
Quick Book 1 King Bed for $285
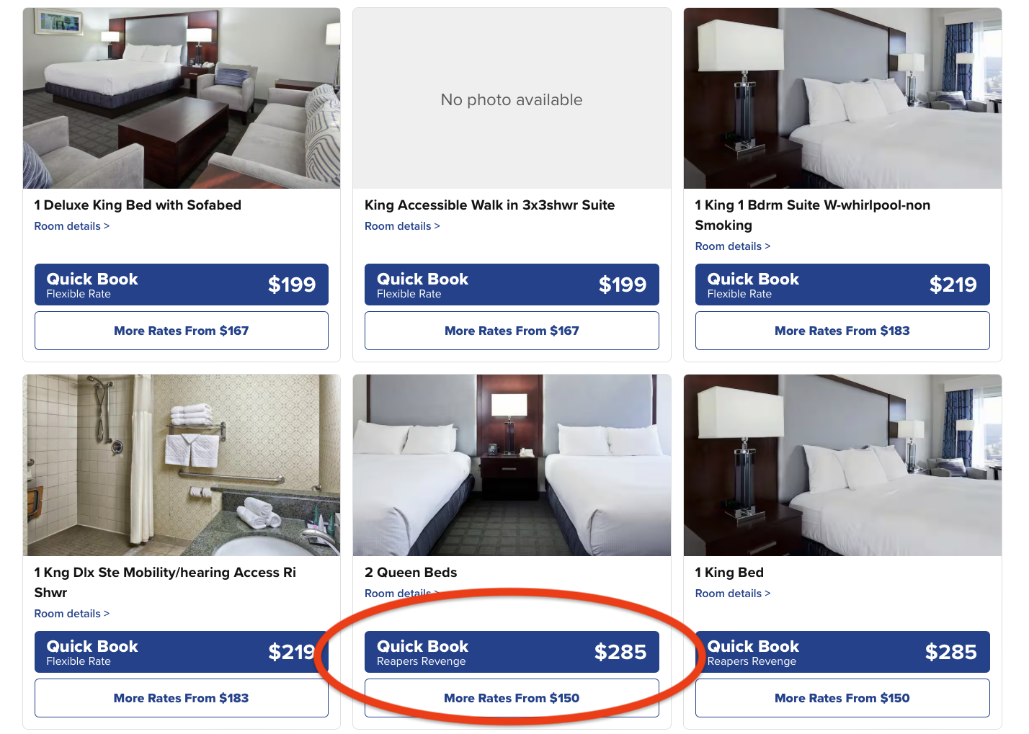point(842,652)
